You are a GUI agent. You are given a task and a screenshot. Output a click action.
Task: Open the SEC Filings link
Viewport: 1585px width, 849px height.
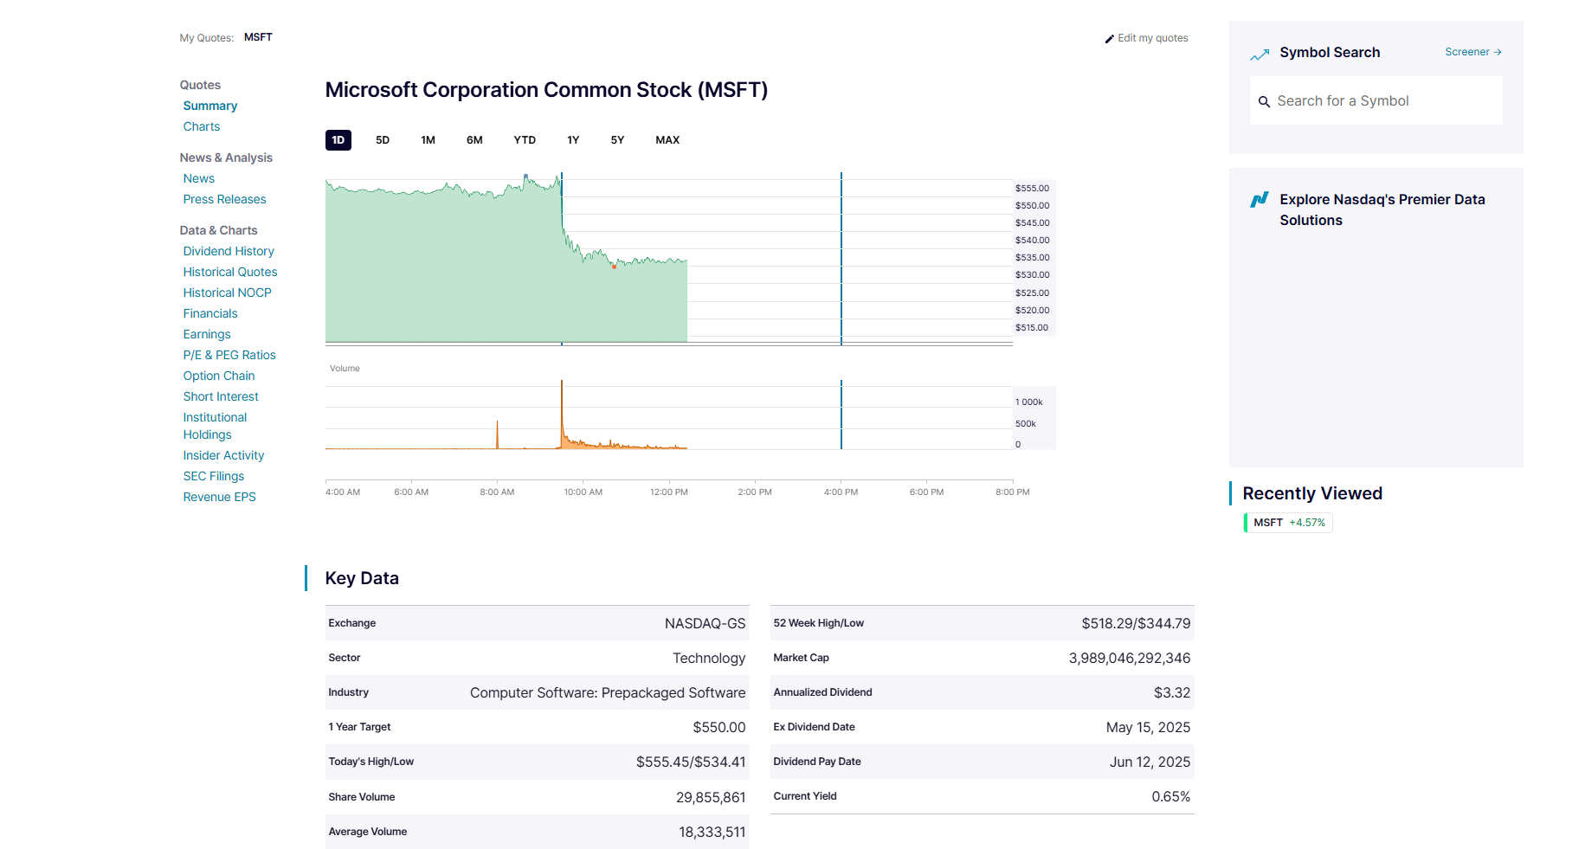tap(214, 476)
